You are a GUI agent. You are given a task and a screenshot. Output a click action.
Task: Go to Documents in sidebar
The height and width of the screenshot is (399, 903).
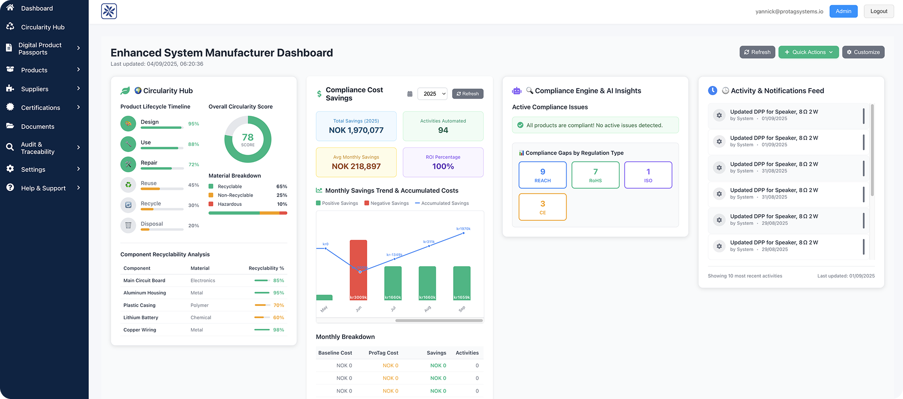37,126
